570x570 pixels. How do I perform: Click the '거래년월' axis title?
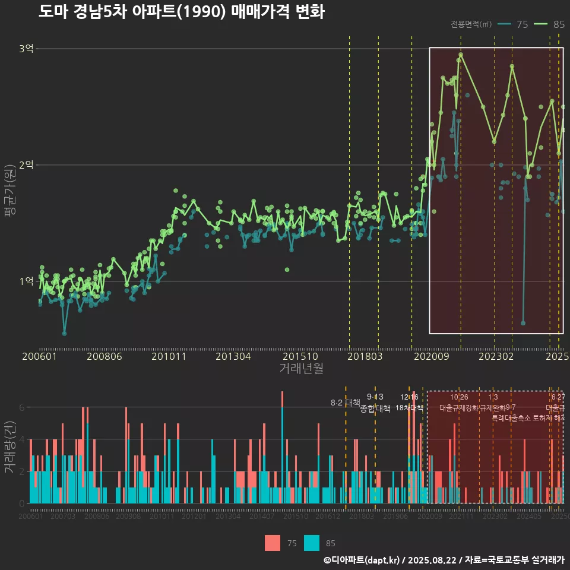[x=302, y=368]
